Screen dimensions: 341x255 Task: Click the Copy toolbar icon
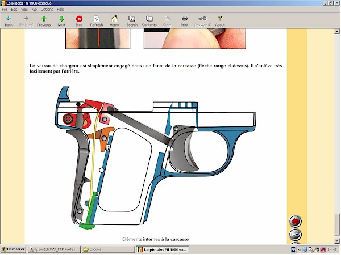pyautogui.click(x=167, y=22)
